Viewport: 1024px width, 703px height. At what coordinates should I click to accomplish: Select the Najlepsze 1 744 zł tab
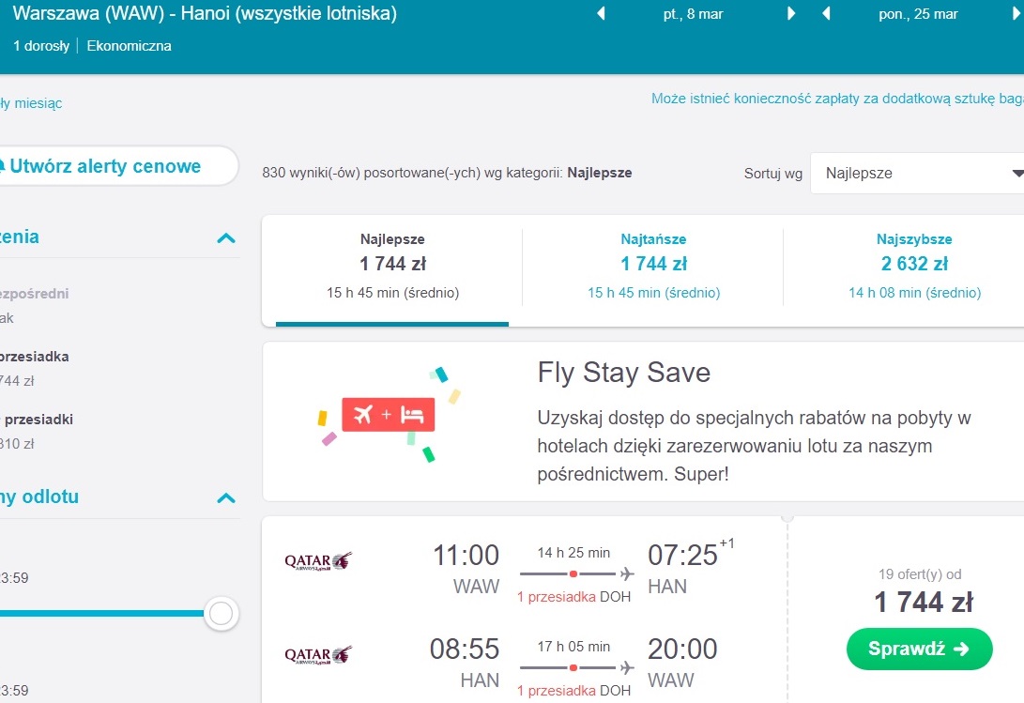pos(392,267)
